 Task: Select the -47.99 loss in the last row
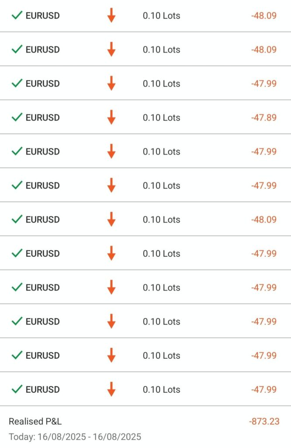coord(263,389)
